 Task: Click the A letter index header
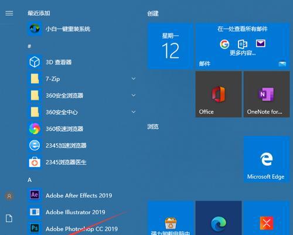pyautogui.click(x=29, y=180)
